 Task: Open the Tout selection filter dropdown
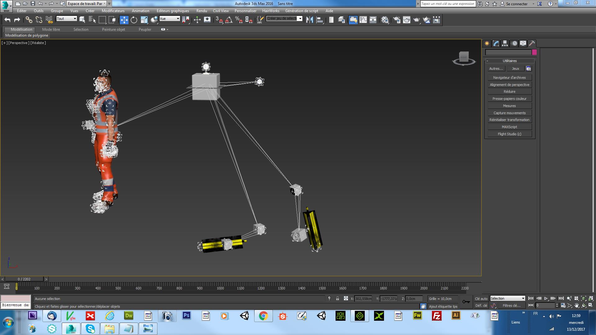[x=66, y=19]
